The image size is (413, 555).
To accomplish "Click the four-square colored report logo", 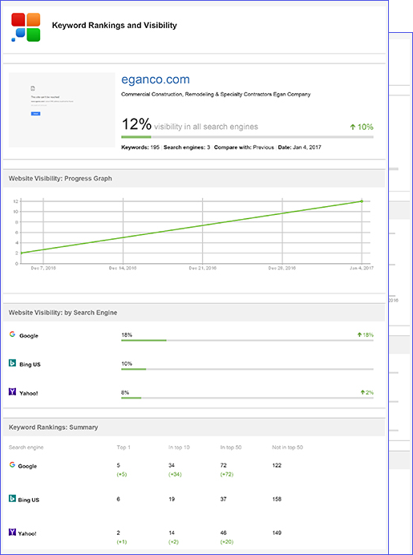I will 26,27.
